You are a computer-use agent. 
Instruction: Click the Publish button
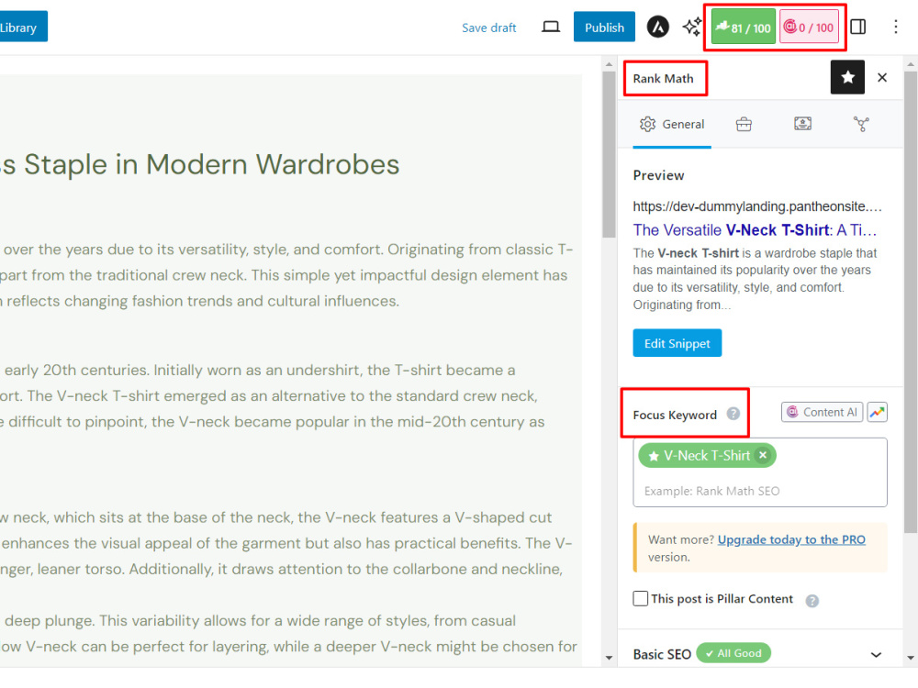coord(604,27)
